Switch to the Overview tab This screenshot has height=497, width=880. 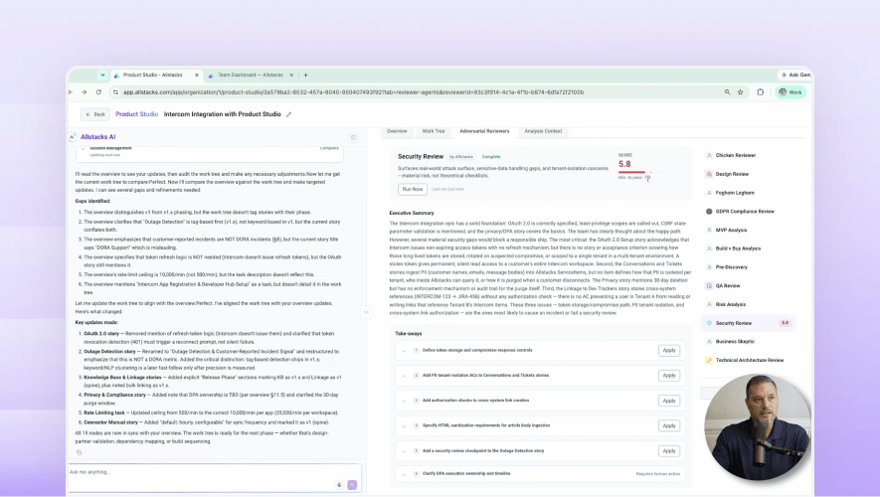coord(397,131)
